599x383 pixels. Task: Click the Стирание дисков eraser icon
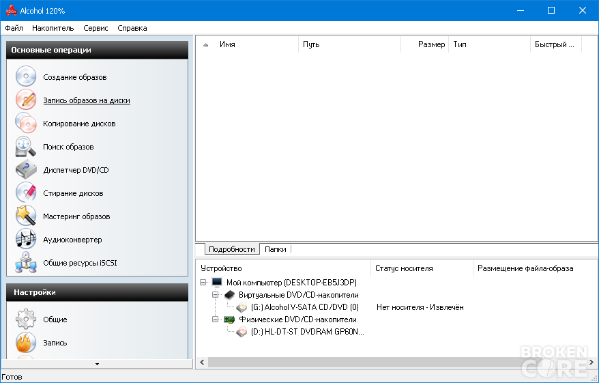26,193
